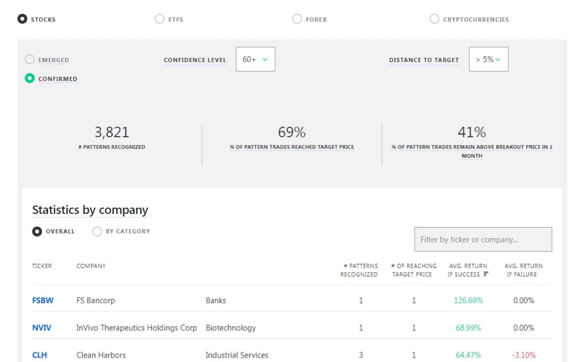The height and width of the screenshot is (362, 576).
Task: Click the filter by ticker search field
Action: tap(483, 239)
